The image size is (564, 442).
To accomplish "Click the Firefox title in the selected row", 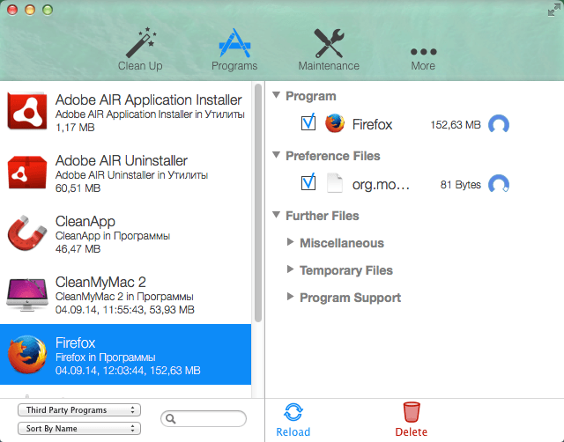I will [75, 343].
